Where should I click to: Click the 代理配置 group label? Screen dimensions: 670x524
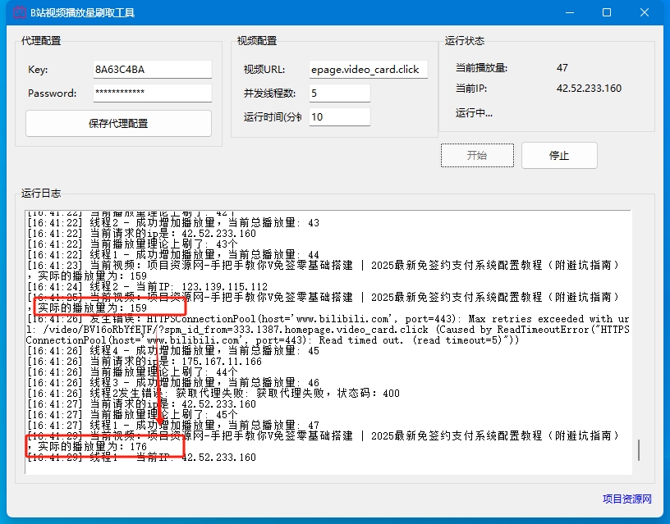(41, 41)
